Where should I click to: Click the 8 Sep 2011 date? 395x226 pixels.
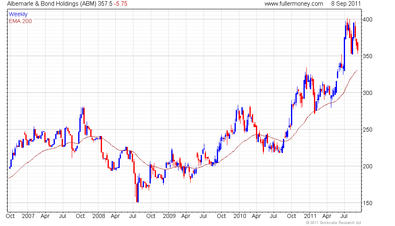tap(345, 4)
